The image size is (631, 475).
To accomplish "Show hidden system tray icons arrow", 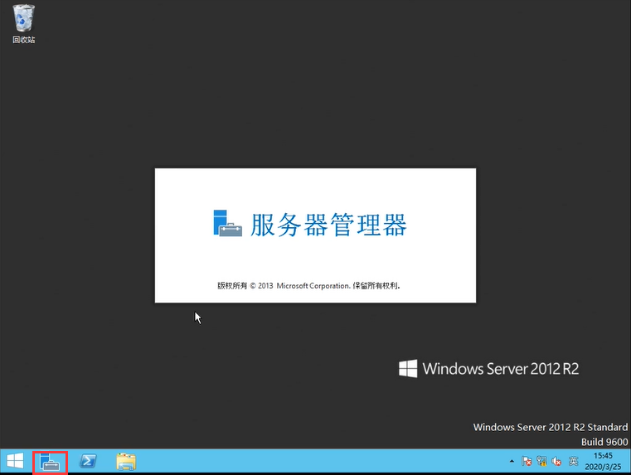I will [x=512, y=462].
